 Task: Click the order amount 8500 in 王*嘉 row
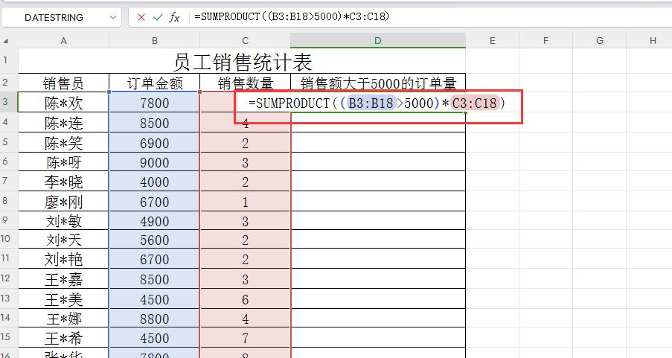154,279
